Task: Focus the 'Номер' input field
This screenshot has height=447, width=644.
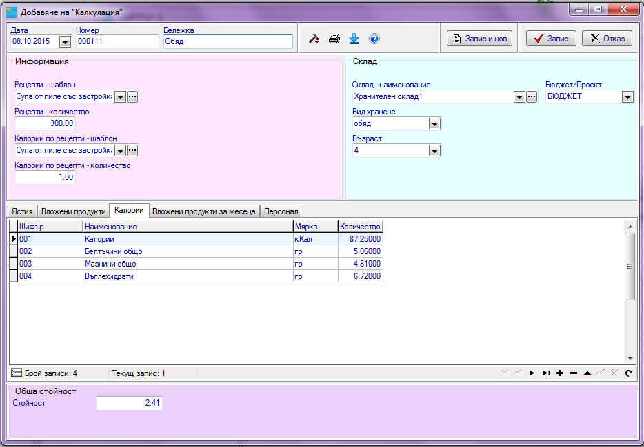Action: coord(117,41)
